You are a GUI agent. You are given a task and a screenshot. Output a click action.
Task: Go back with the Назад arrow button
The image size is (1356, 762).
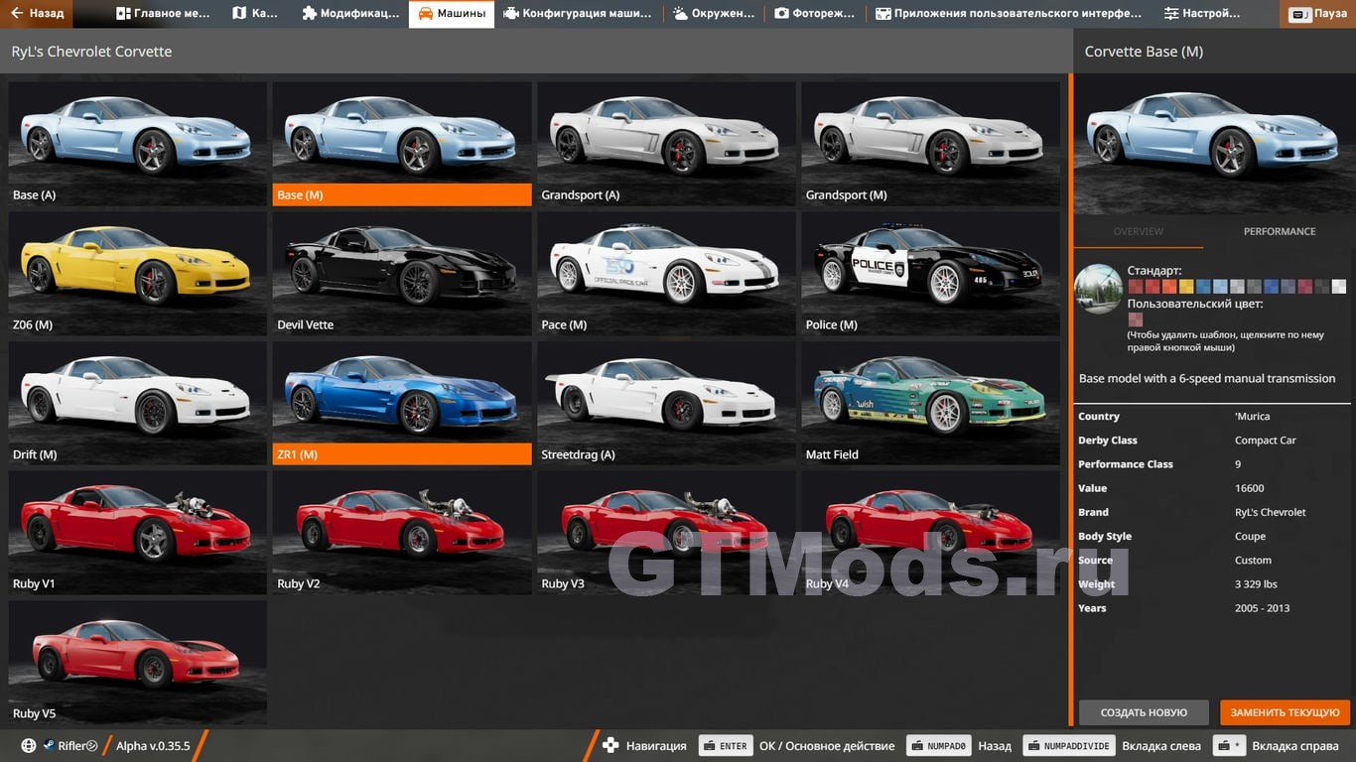pyautogui.click(x=37, y=14)
